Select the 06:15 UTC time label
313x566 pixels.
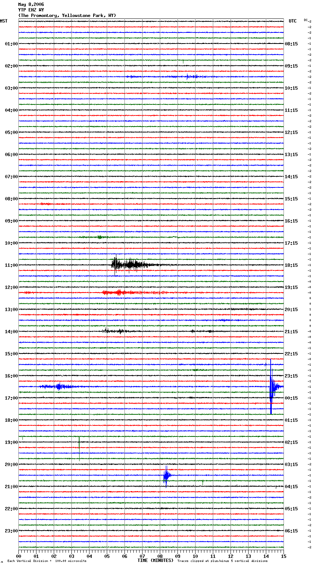291,531
